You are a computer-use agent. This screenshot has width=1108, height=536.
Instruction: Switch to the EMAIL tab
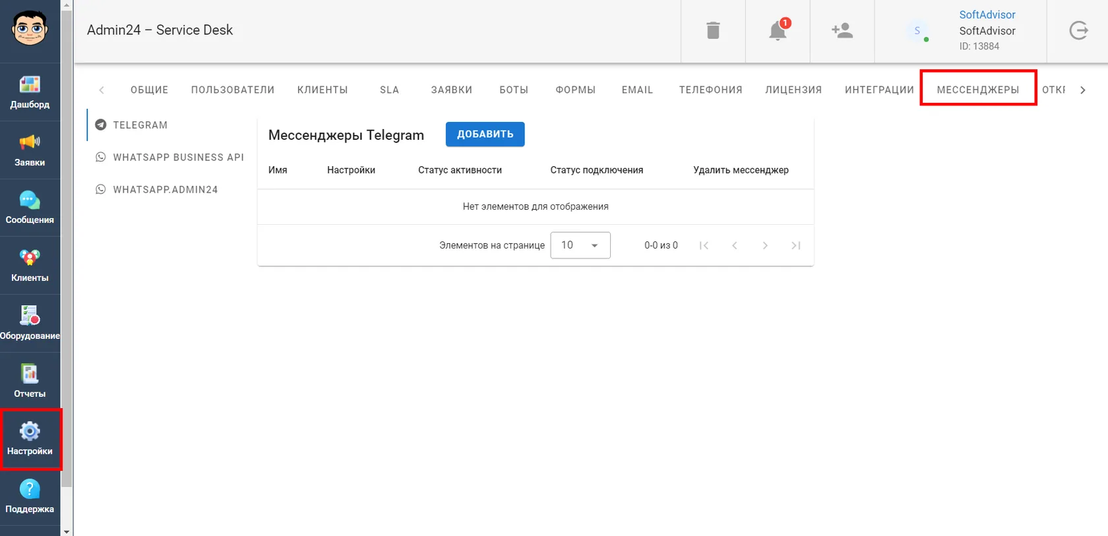tap(638, 90)
